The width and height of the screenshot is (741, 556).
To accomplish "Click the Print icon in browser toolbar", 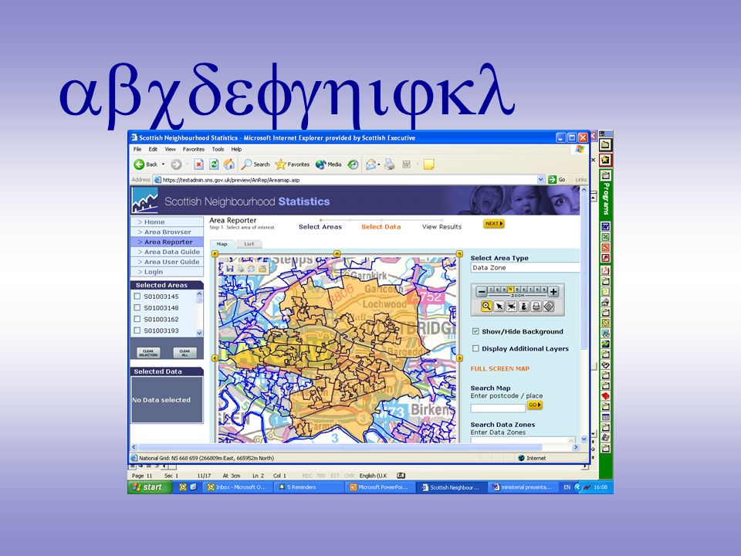I will click(x=389, y=164).
